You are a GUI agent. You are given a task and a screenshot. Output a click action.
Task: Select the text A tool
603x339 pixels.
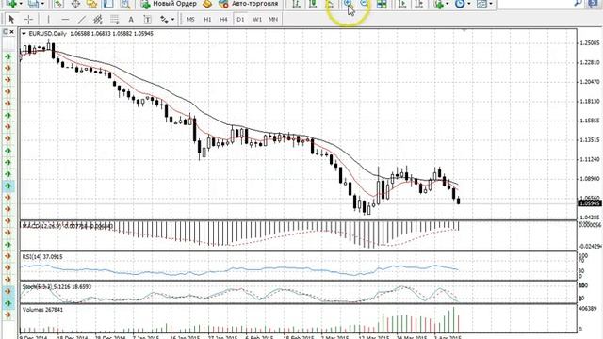tap(131, 19)
